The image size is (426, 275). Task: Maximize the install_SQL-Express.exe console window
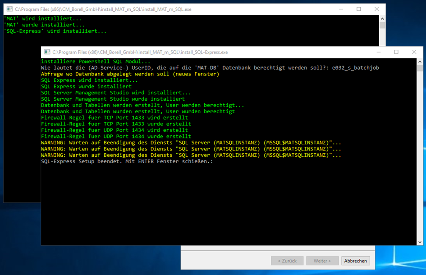[x=396, y=52]
